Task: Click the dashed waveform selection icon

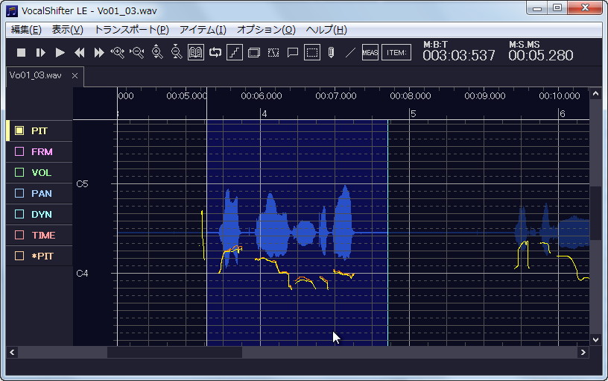Action: click(x=273, y=52)
